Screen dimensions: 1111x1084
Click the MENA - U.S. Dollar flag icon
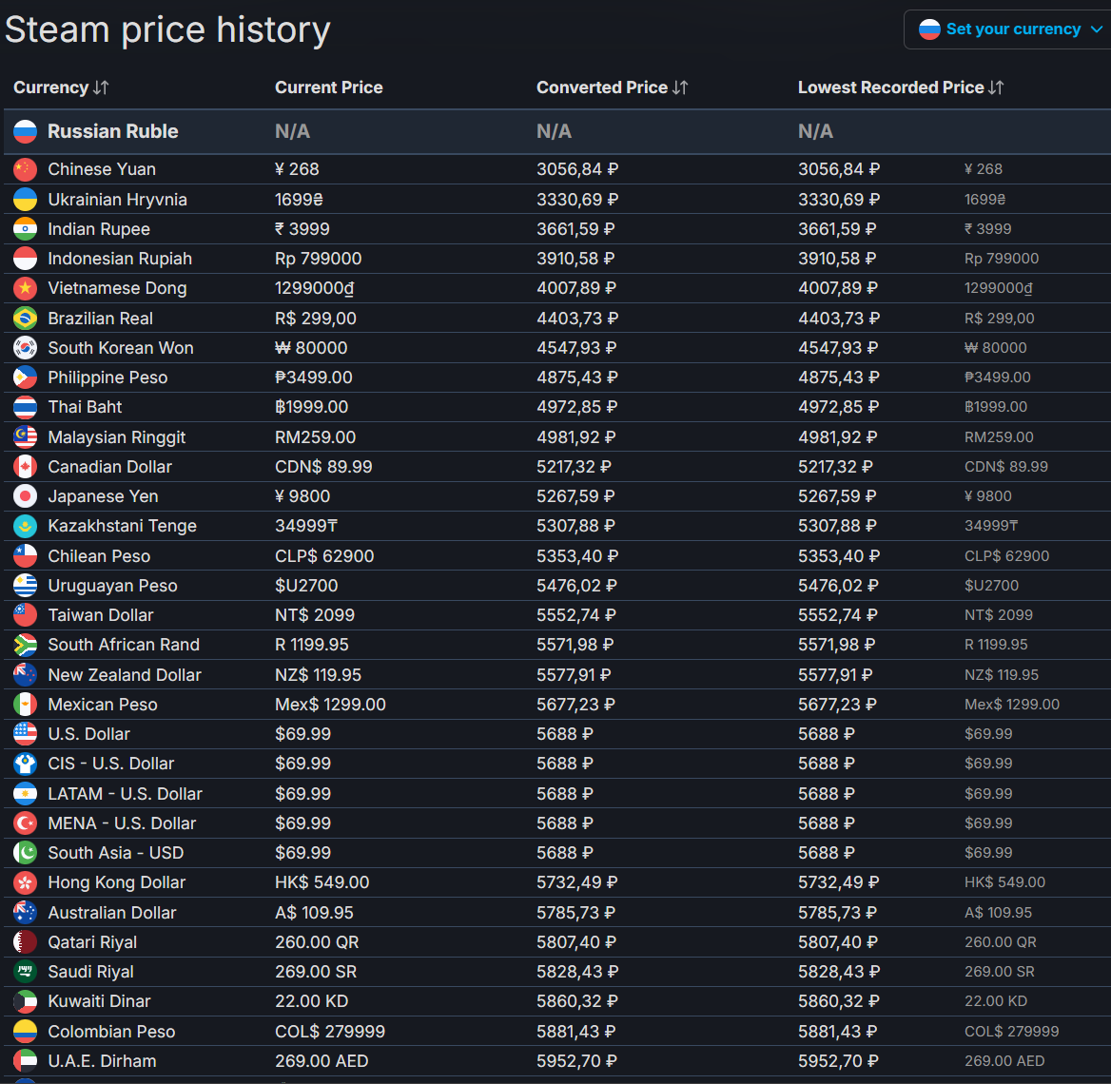[26, 823]
